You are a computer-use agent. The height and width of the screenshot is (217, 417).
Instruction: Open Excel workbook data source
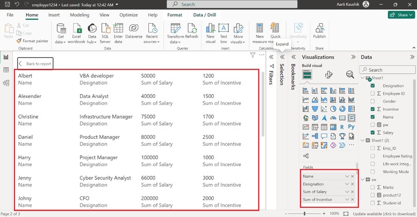tap(76, 33)
